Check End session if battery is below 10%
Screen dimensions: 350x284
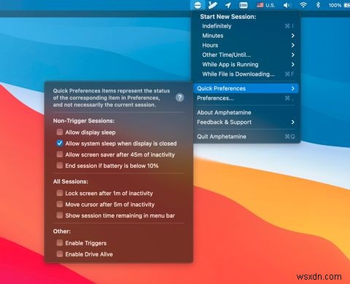(x=60, y=165)
